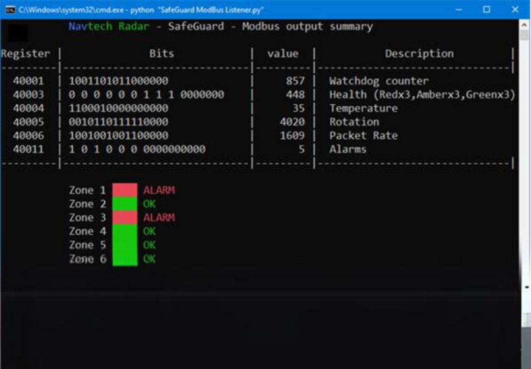This screenshot has height=369, width=531.
Task: Click the 'Modbus output summary' text
Action: [x=307, y=27]
